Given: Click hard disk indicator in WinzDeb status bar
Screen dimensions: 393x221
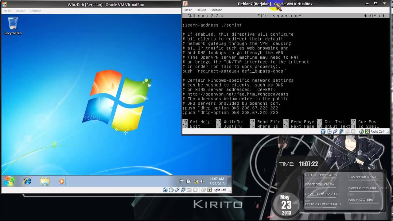Looking at the screenshot, I should click(x=165, y=190).
